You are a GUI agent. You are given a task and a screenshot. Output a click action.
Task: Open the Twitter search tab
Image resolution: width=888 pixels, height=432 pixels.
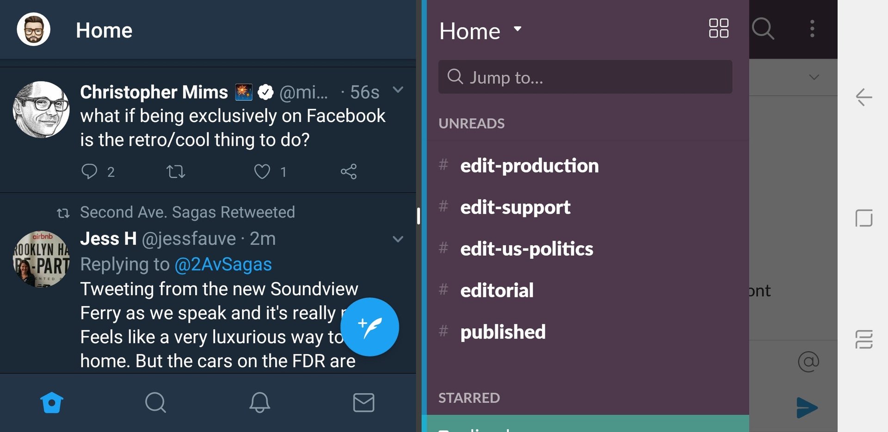155,402
